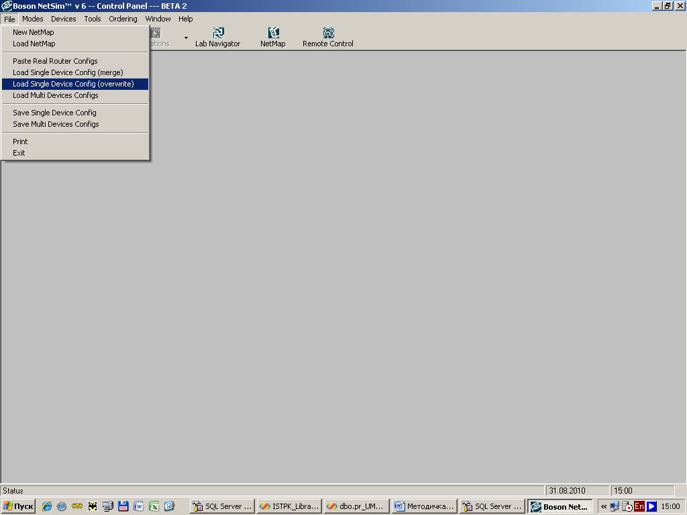The height and width of the screenshot is (515, 687).
Task: Open the Help menu
Action: (x=185, y=19)
